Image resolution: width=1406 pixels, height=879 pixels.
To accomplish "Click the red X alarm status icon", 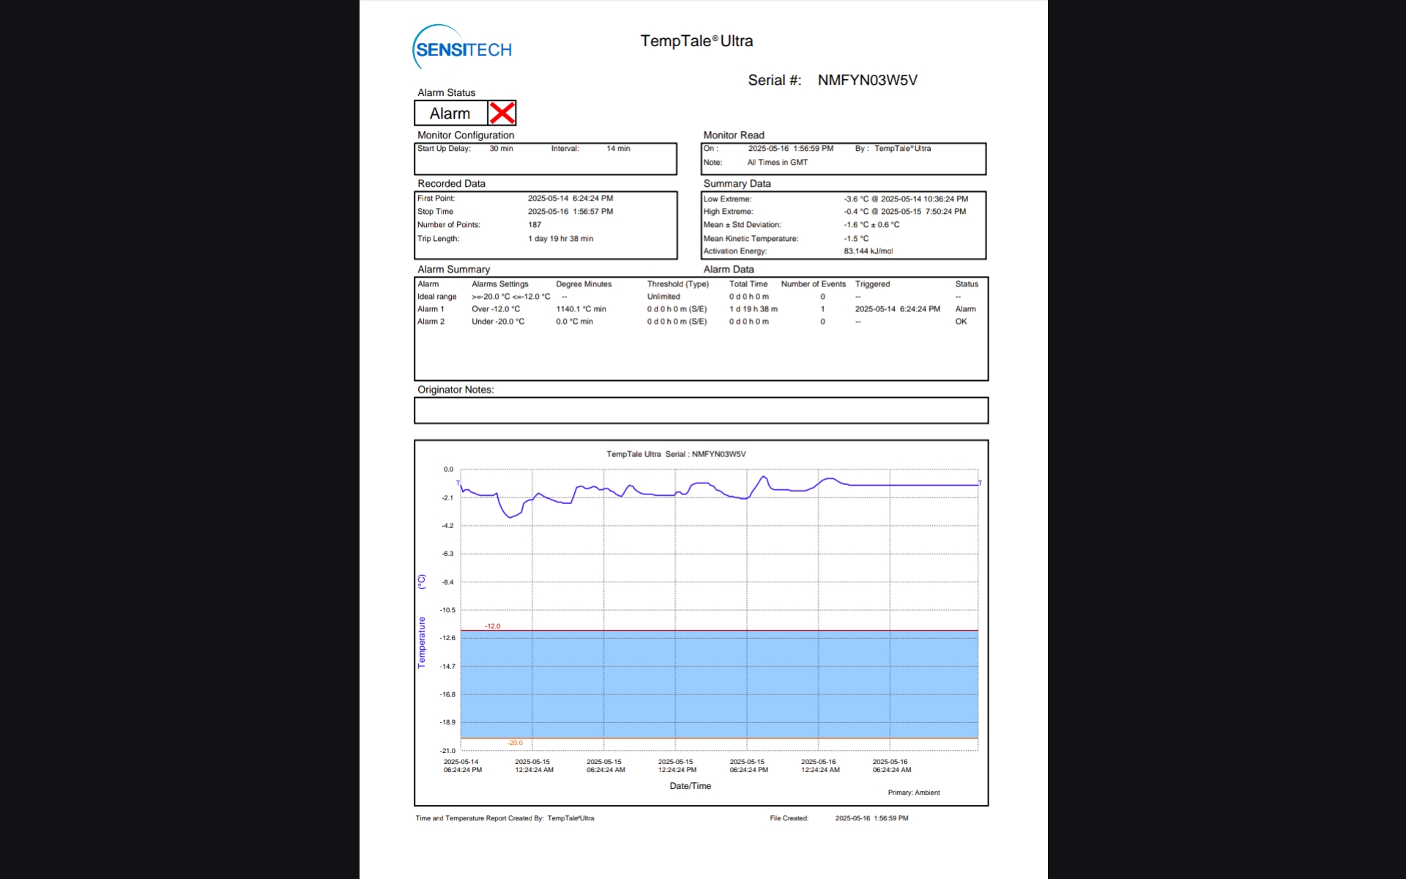I will [502, 113].
